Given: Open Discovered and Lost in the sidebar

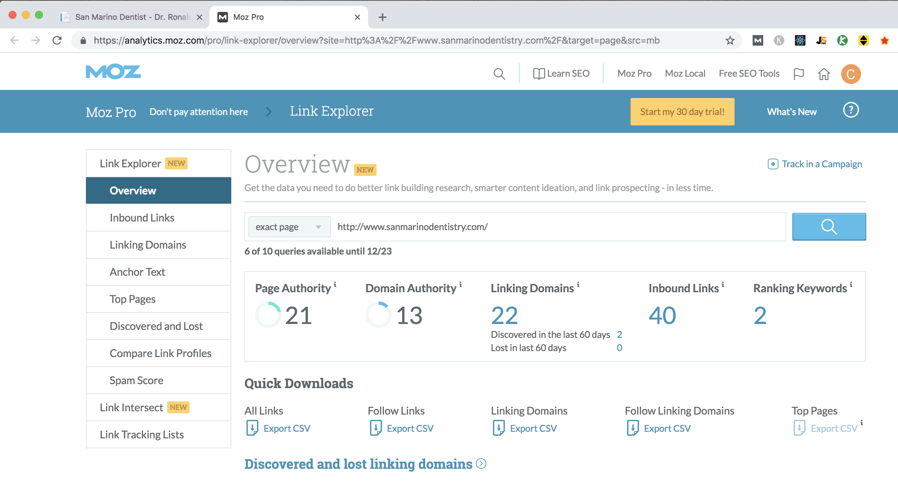Looking at the screenshot, I should point(158,326).
